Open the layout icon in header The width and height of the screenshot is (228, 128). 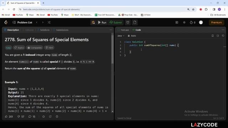[x=177, y=22]
